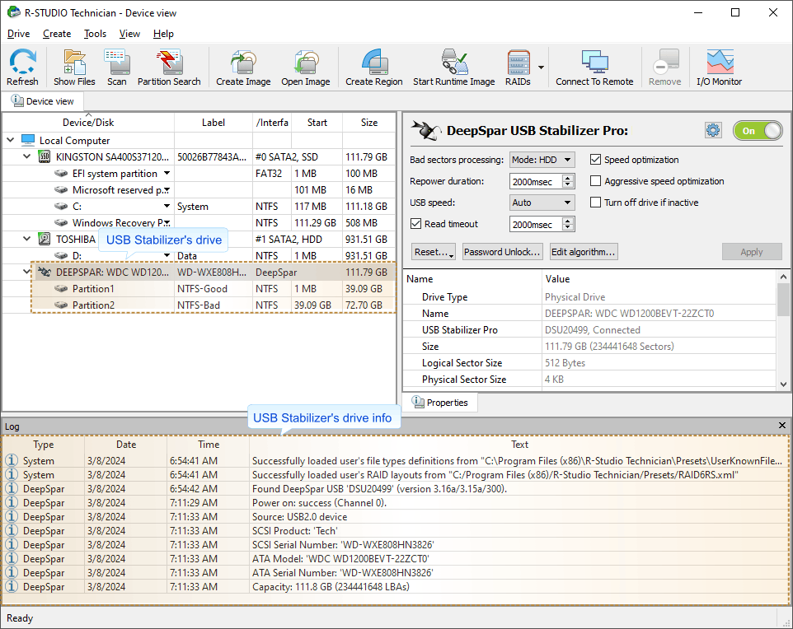Turn off the DeepSpar USB Stabilizer switch
This screenshot has height=629, width=793.
coord(758,131)
